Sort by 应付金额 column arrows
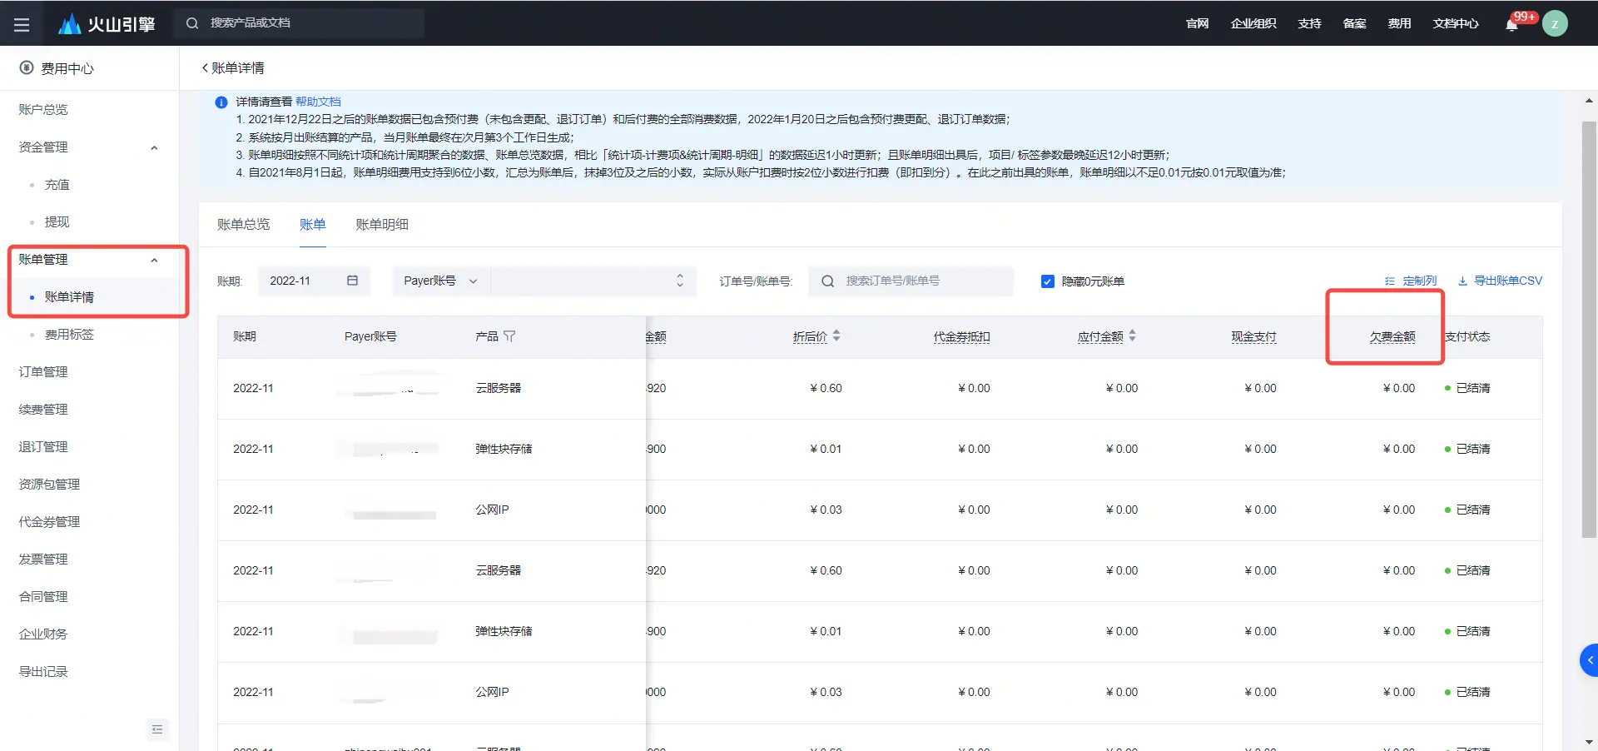Image resolution: width=1598 pixels, height=751 pixels. point(1133,336)
